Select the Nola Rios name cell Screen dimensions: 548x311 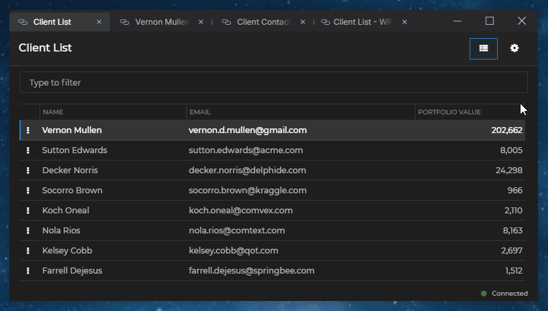point(61,231)
